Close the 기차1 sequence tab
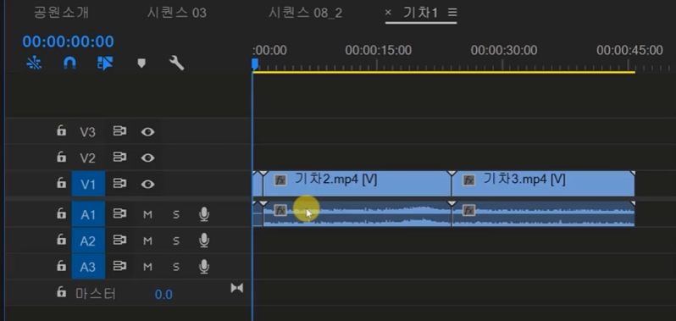The image size is (676, 321). coord(388,13)
